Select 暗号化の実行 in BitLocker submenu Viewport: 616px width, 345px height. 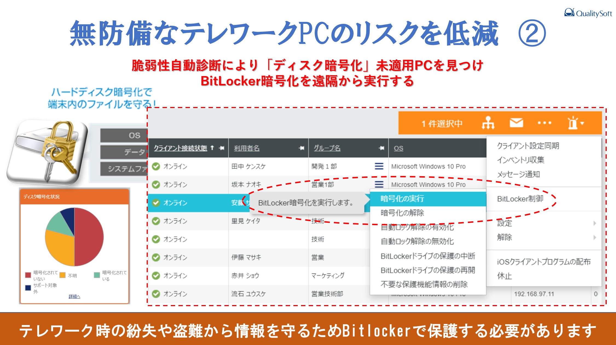tap(428, 199)
